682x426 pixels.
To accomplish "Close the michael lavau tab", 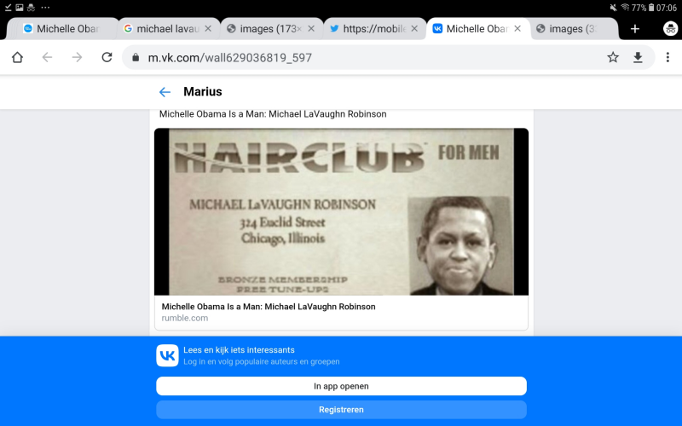I will click(208, 29).
